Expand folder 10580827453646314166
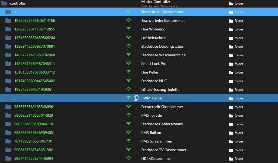Image resolution: width=278 pixels, height=163 pixels. click(8, 20)
